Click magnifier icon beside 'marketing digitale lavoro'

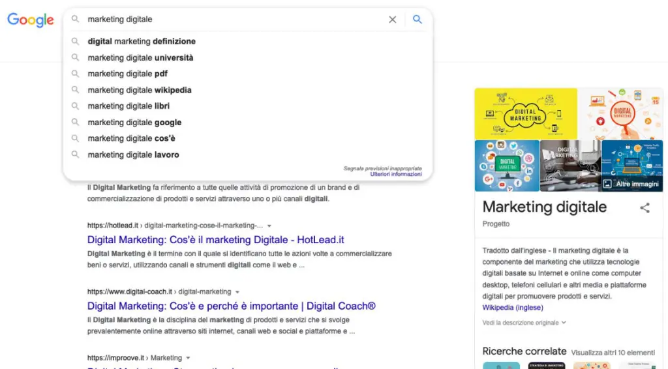point(75,155)
